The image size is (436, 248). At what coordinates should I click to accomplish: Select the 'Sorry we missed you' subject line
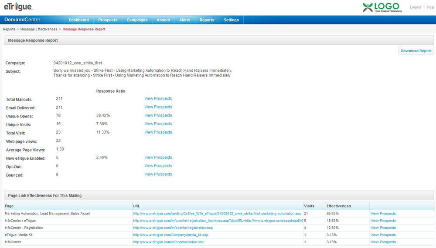pos(143,70)
